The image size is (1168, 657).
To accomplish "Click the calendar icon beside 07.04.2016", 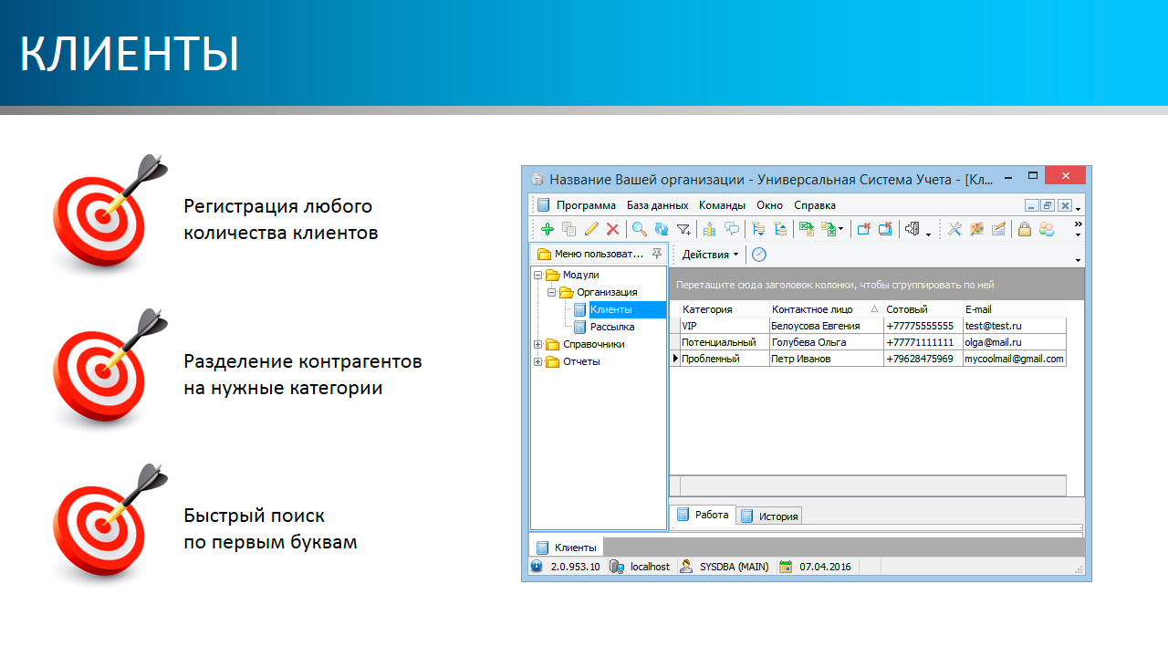I will pyautogui.click(x=786, y=567).
